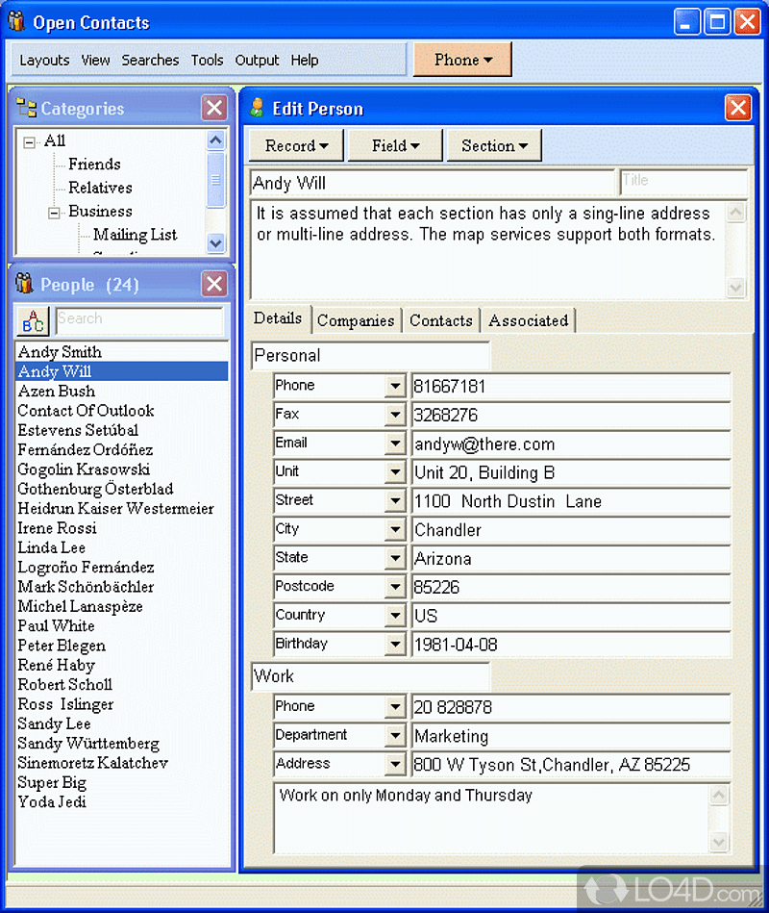Select the Details tab
The width and height of the screenshot is (769, 913).
tap(278, 318)
